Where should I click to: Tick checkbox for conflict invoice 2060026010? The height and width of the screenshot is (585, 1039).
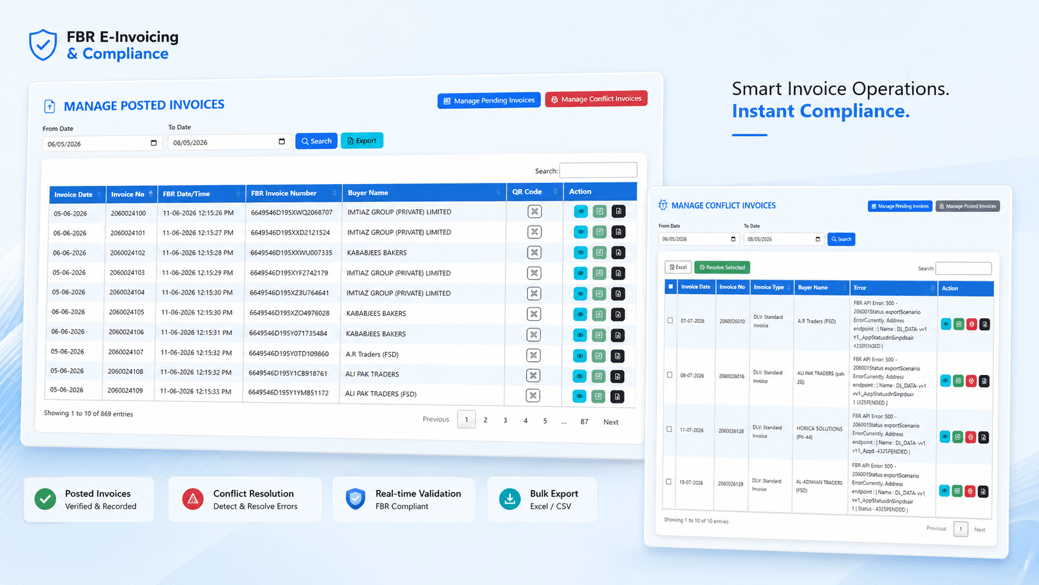pos(670,321)
